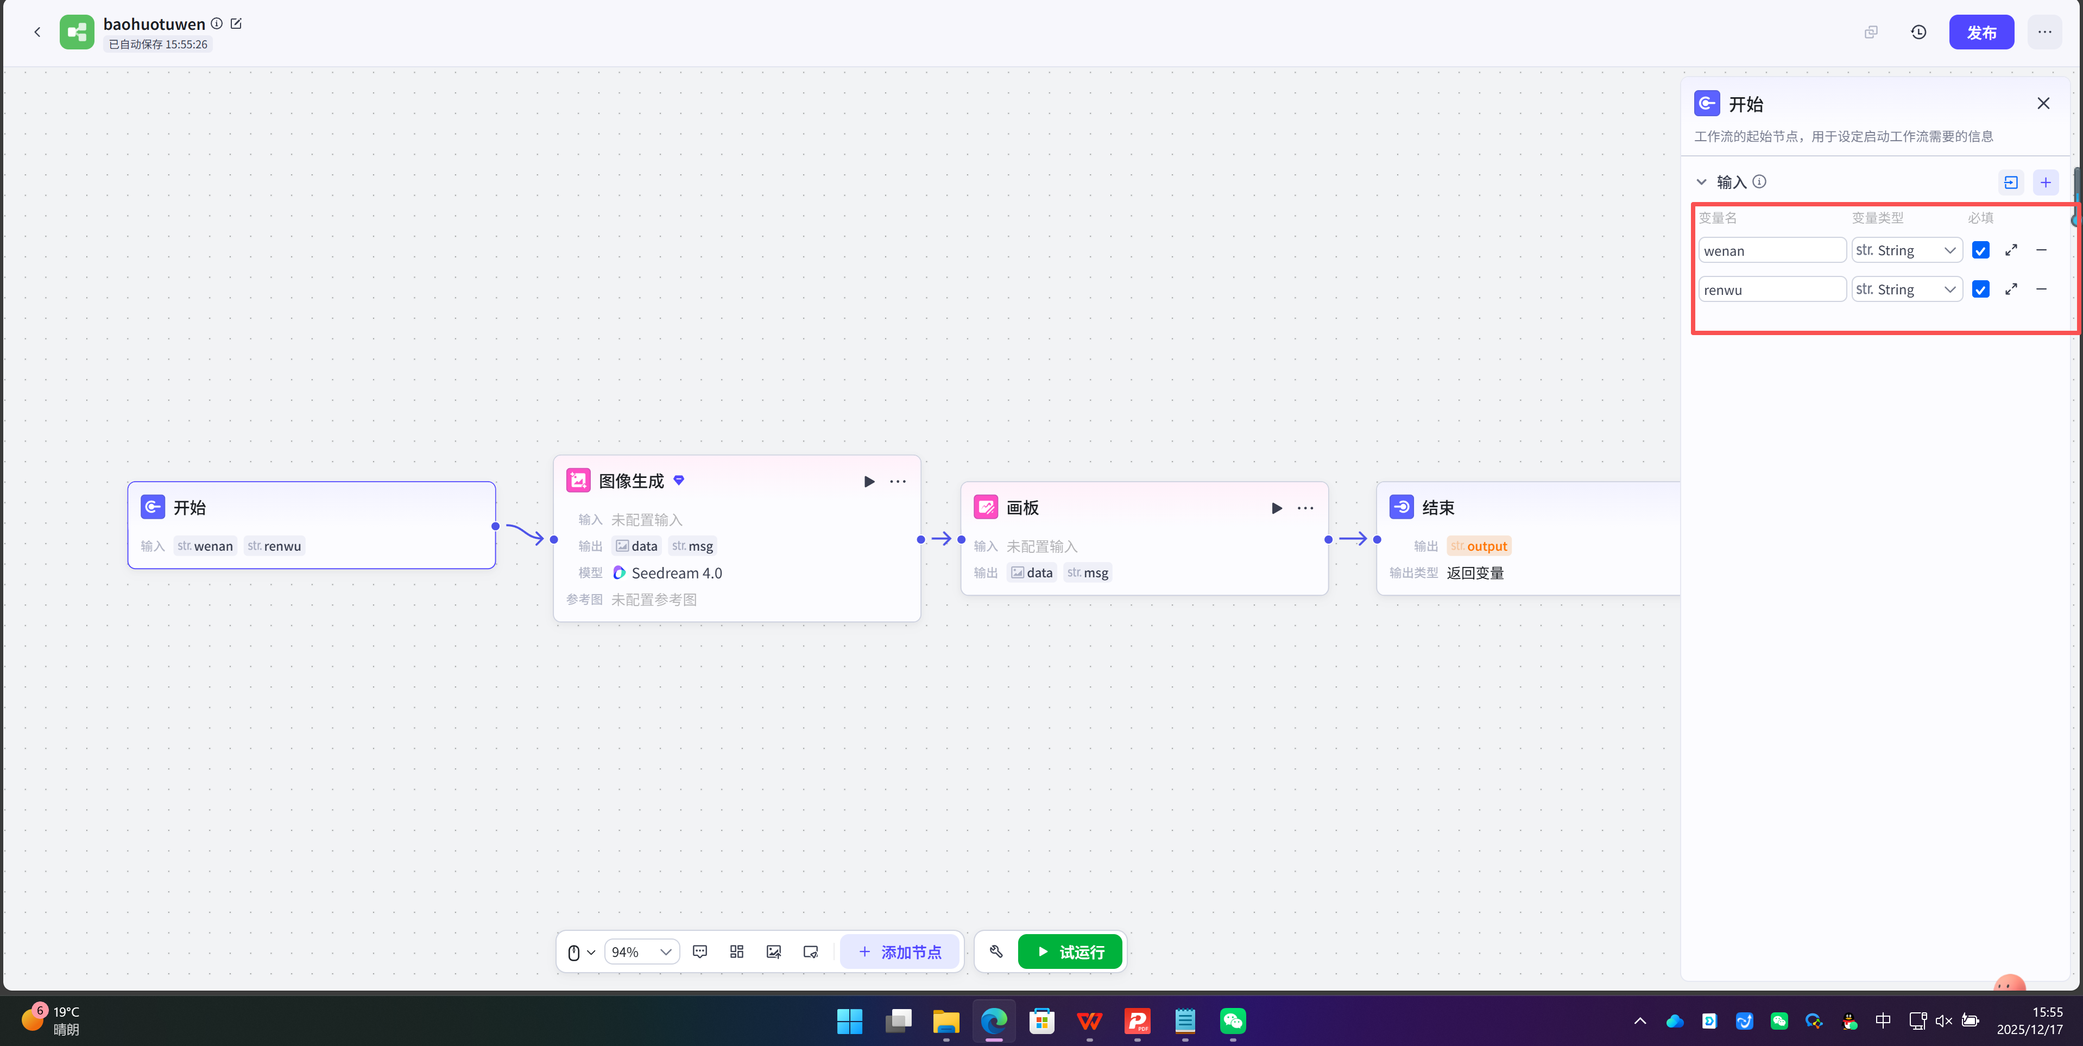The height and width of the screenshot is (1046, 2083).
Task: Click the import inputs icon beside the plus
Action: pos(2011,182)
